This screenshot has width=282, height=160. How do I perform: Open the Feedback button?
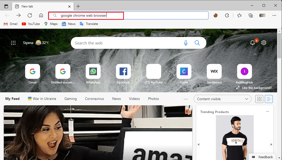(x=262, y=157)
